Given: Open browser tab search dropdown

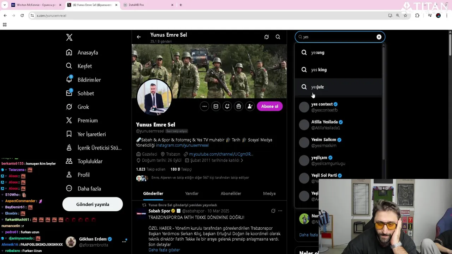Looking at the screenshot, I should (x=5, y=5).
